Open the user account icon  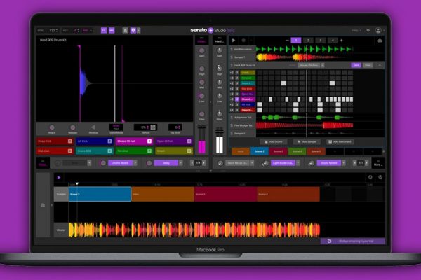pyautogui.click(x=378, y=31)
